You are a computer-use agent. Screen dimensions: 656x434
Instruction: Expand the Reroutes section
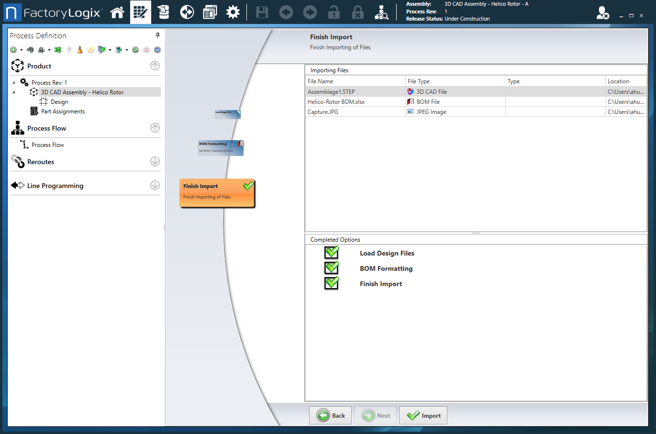[x=155, y=161]
